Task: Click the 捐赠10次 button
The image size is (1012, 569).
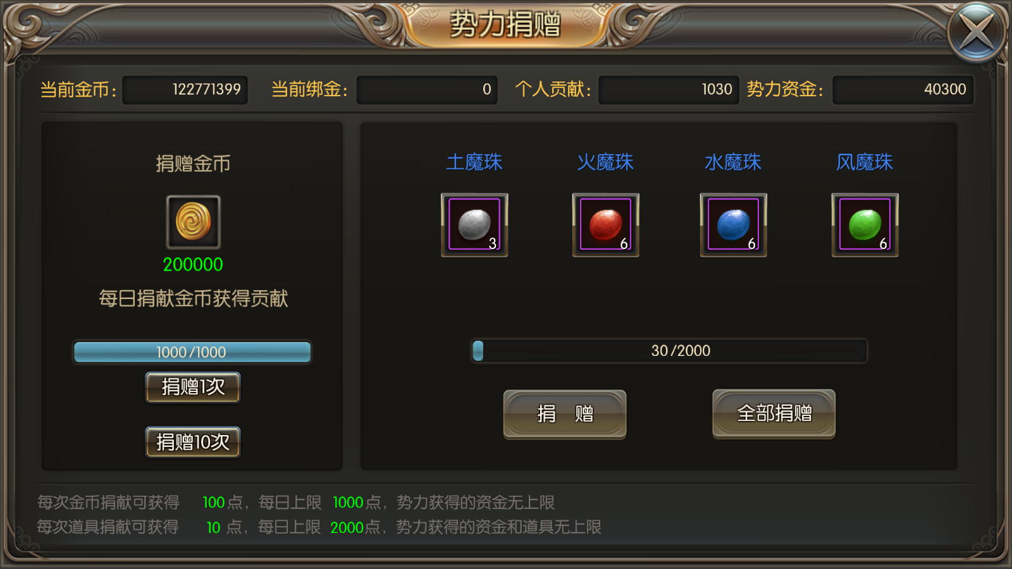Action: (193, 442)
